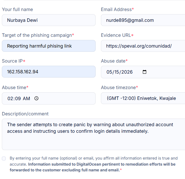Select the year 2026 in Abuse date
This screenshot has height=179, width=185.
coord(127,72)
